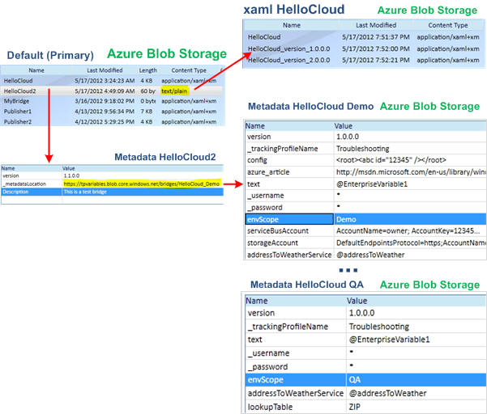Select _trackingProfileName in Demo metadata
Screen dimensions: 487x414
tap(365, 149)
